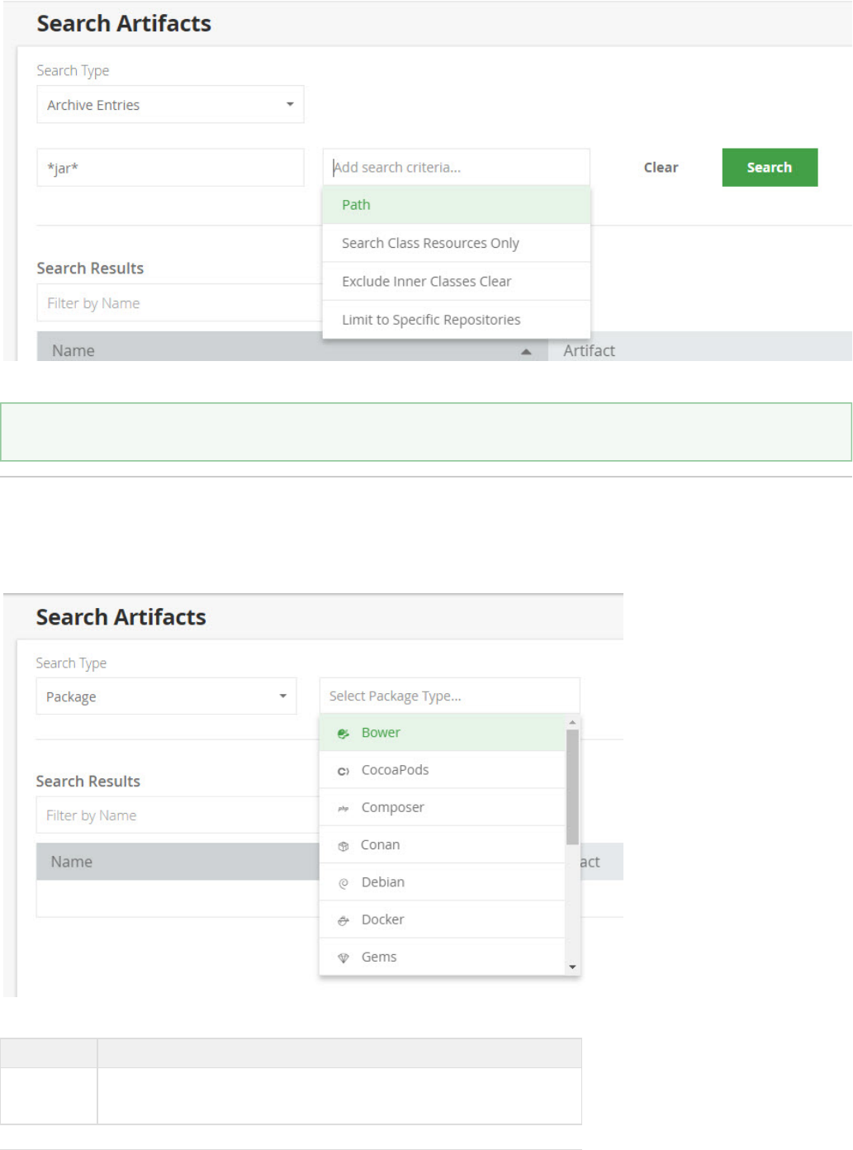Image resolution: width=853 pixels, height=1150 pixels.
Task: Click the Debian package icon
Action: pyautogui.click(x=344, y=883)
